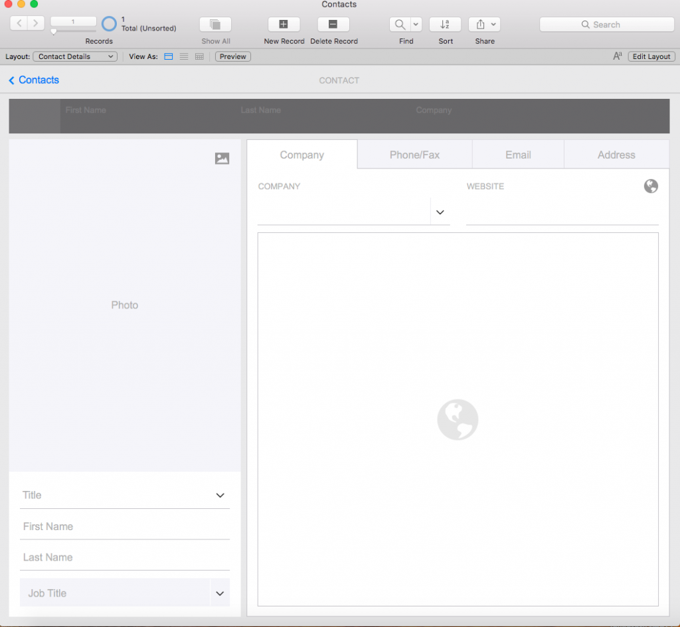Image resolution: width=680 pixels, height=627 pixels.
Task: Open the Company field dropdown chevron
Action: [x=440, y=212]
